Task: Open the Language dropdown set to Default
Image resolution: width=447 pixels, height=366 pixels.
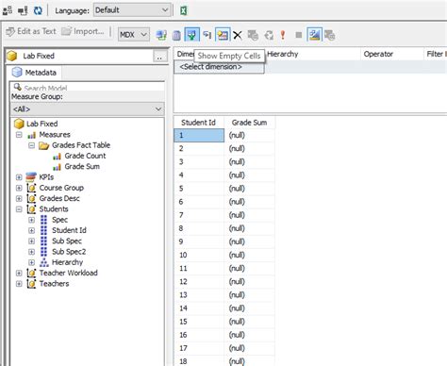Action: tap(132, 10)
